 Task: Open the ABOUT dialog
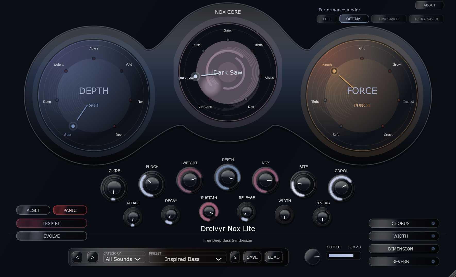click(429, 5)
